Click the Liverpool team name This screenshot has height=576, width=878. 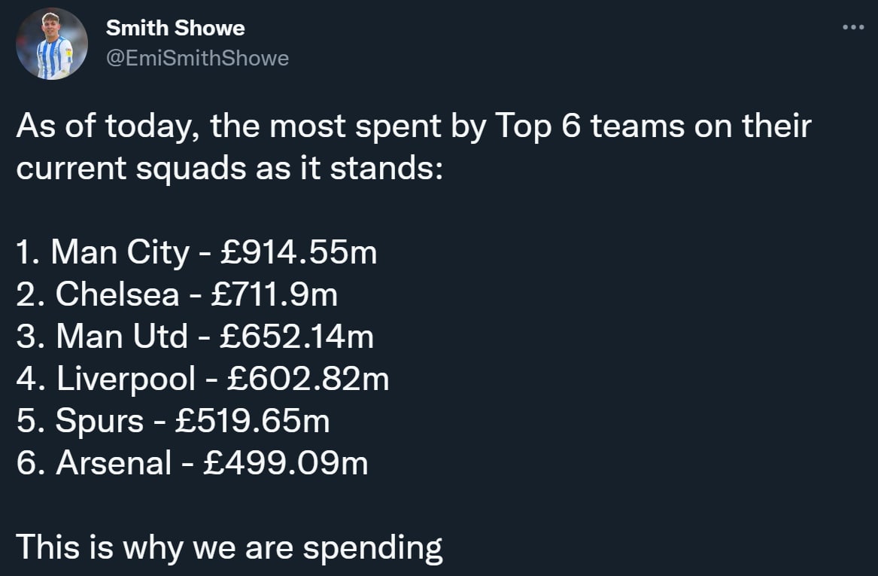click(126, 379)
